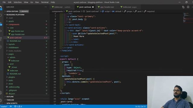Click the Vue icon of app-footer.vue file

pyautogui.click(x=9, y=31)
